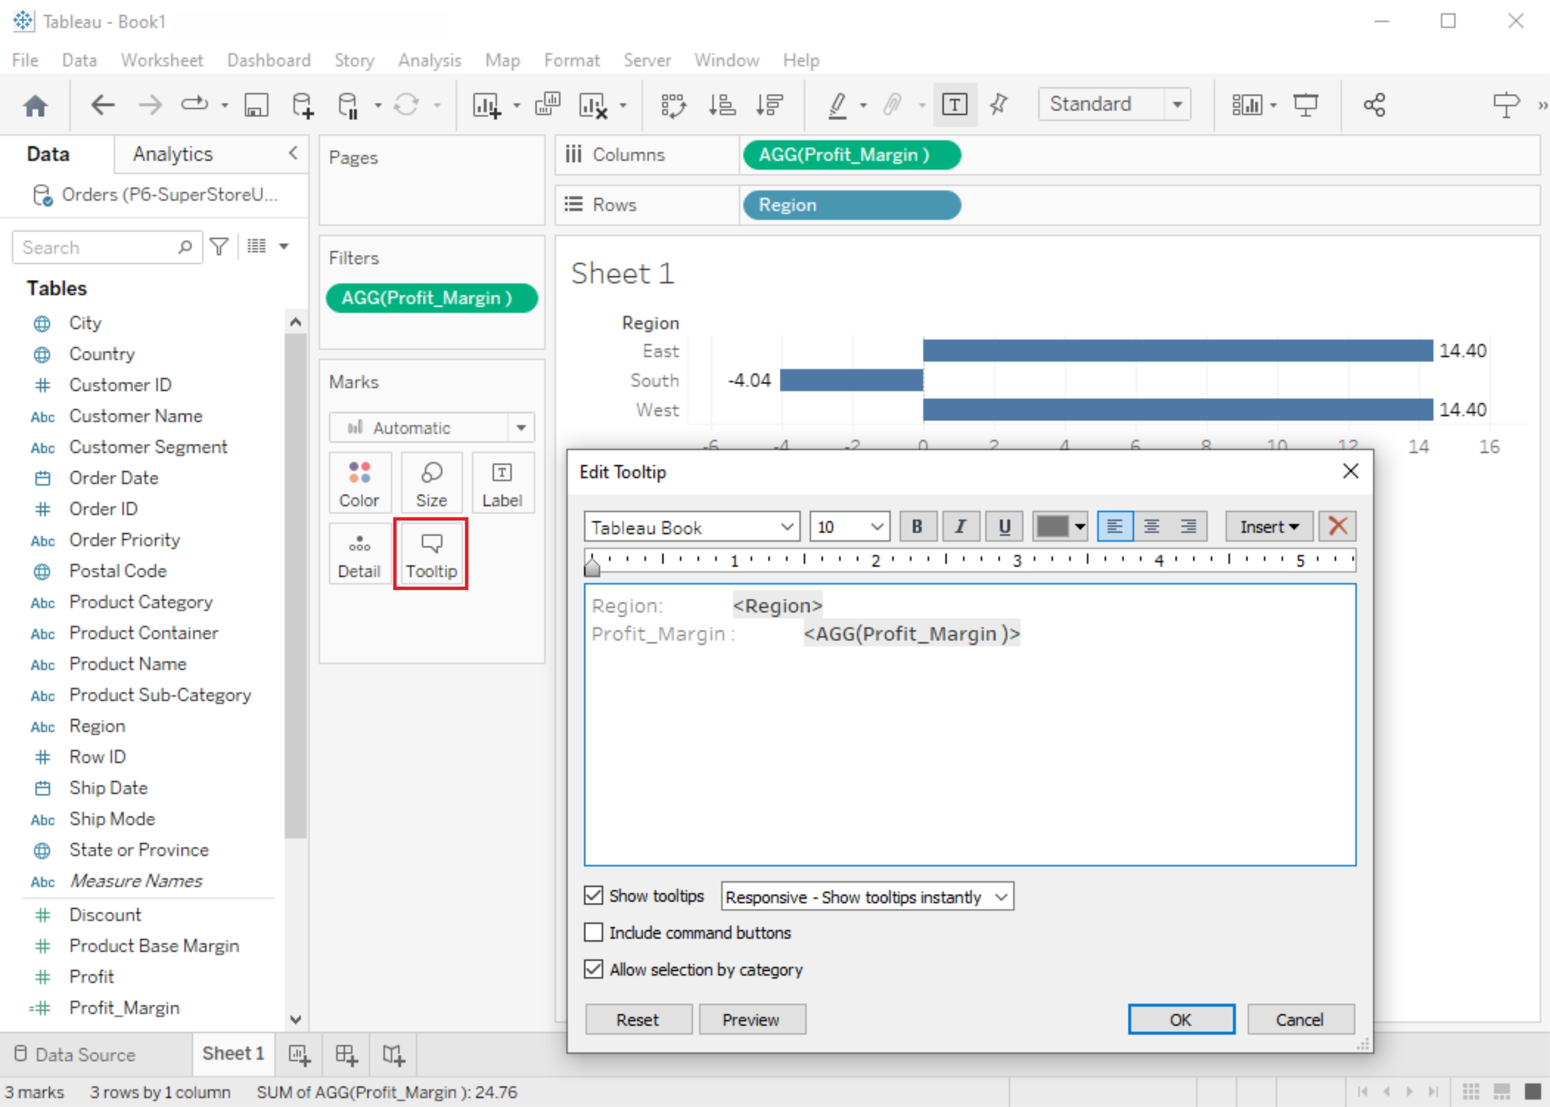Viewport: 1550px width, 1107px height.
Task: Click the duplicate sheet toolbar icon
Action: [x=547, y=104]
